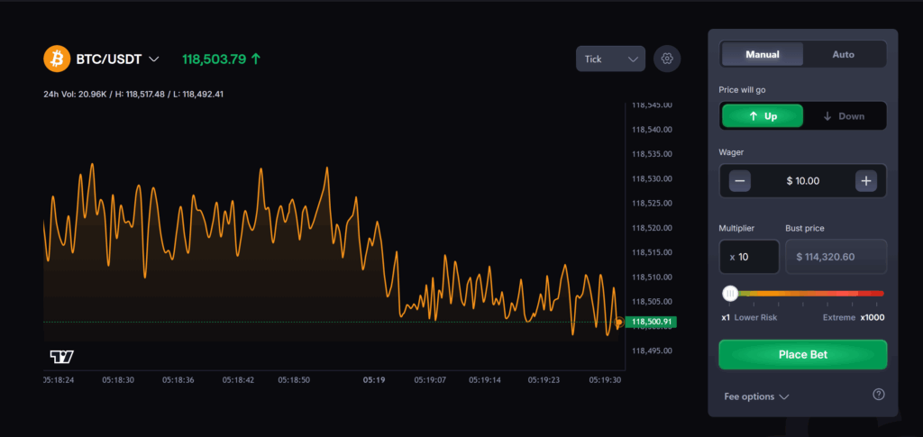Click the multiplier risk slider handle
This screenshot has width=923, height=437.
point(730,294)
